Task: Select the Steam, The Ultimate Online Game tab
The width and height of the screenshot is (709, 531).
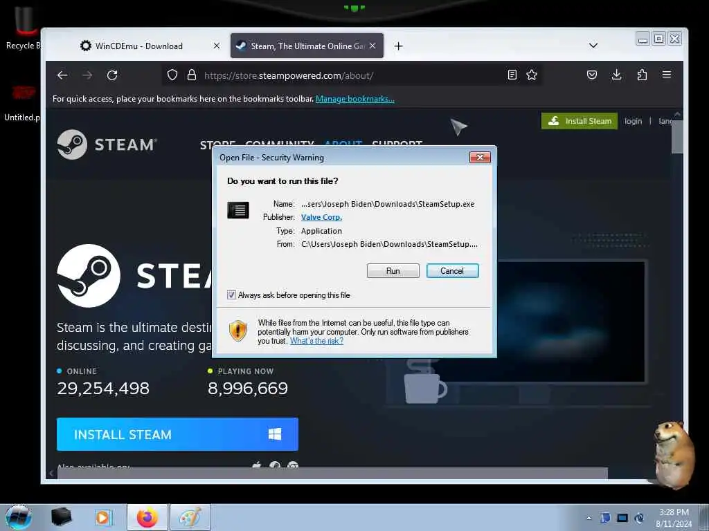Action: [x=307, y=46]
